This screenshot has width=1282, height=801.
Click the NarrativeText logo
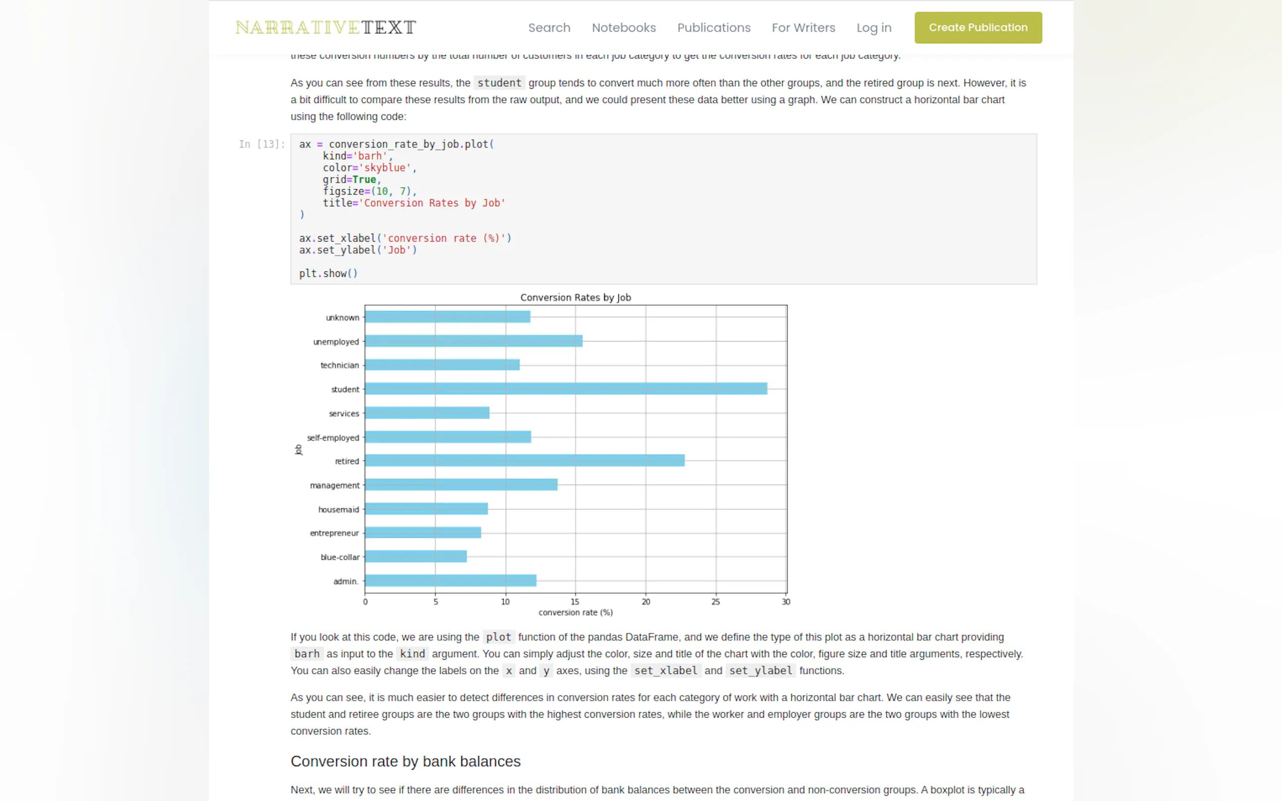click(326, 28)
